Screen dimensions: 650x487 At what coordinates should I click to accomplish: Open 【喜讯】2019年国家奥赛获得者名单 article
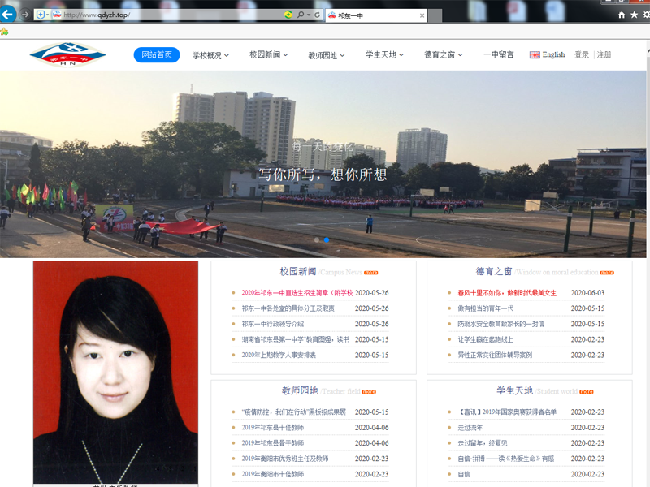click(x=507, y=412)
